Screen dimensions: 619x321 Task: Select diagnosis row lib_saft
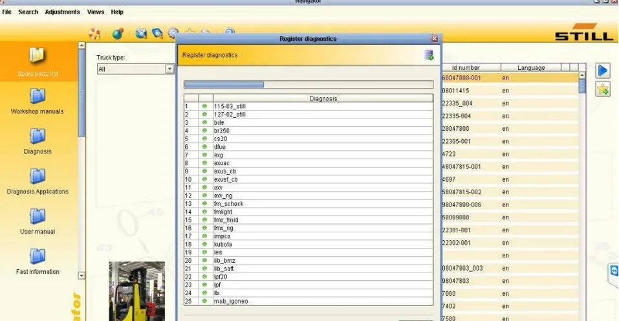point(309,269)
